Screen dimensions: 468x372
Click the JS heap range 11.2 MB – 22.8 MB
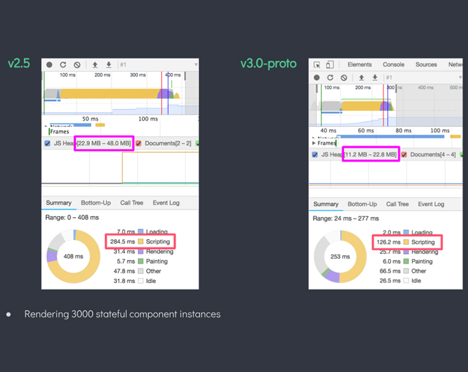(x=370, y=155)
